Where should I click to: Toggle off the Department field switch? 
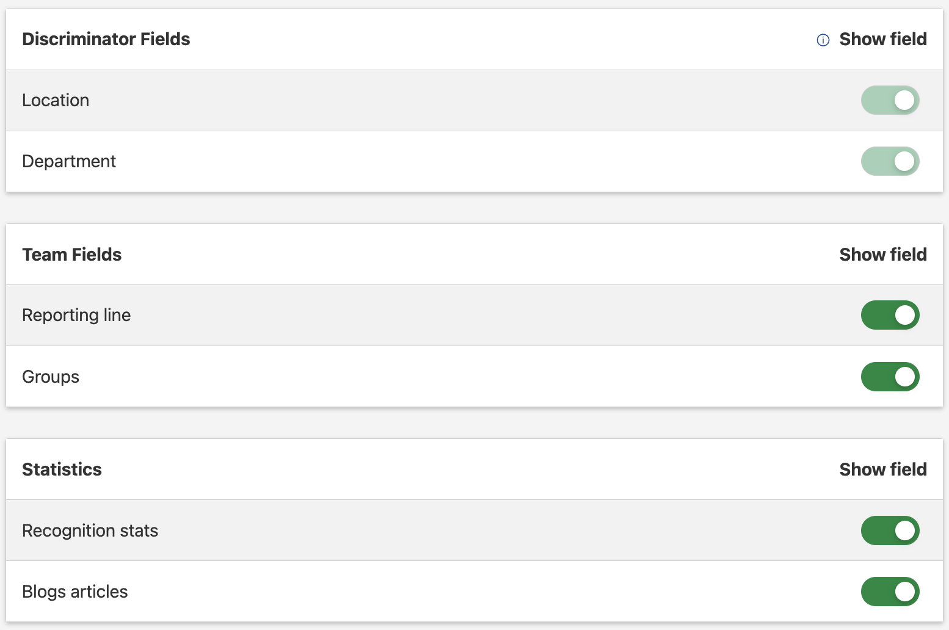[890, 161]
